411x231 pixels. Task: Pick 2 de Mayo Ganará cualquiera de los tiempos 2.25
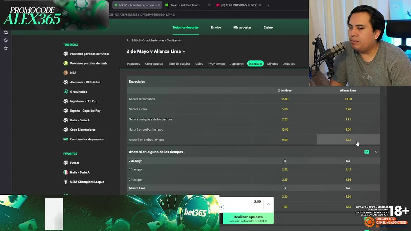click(285, 119)
